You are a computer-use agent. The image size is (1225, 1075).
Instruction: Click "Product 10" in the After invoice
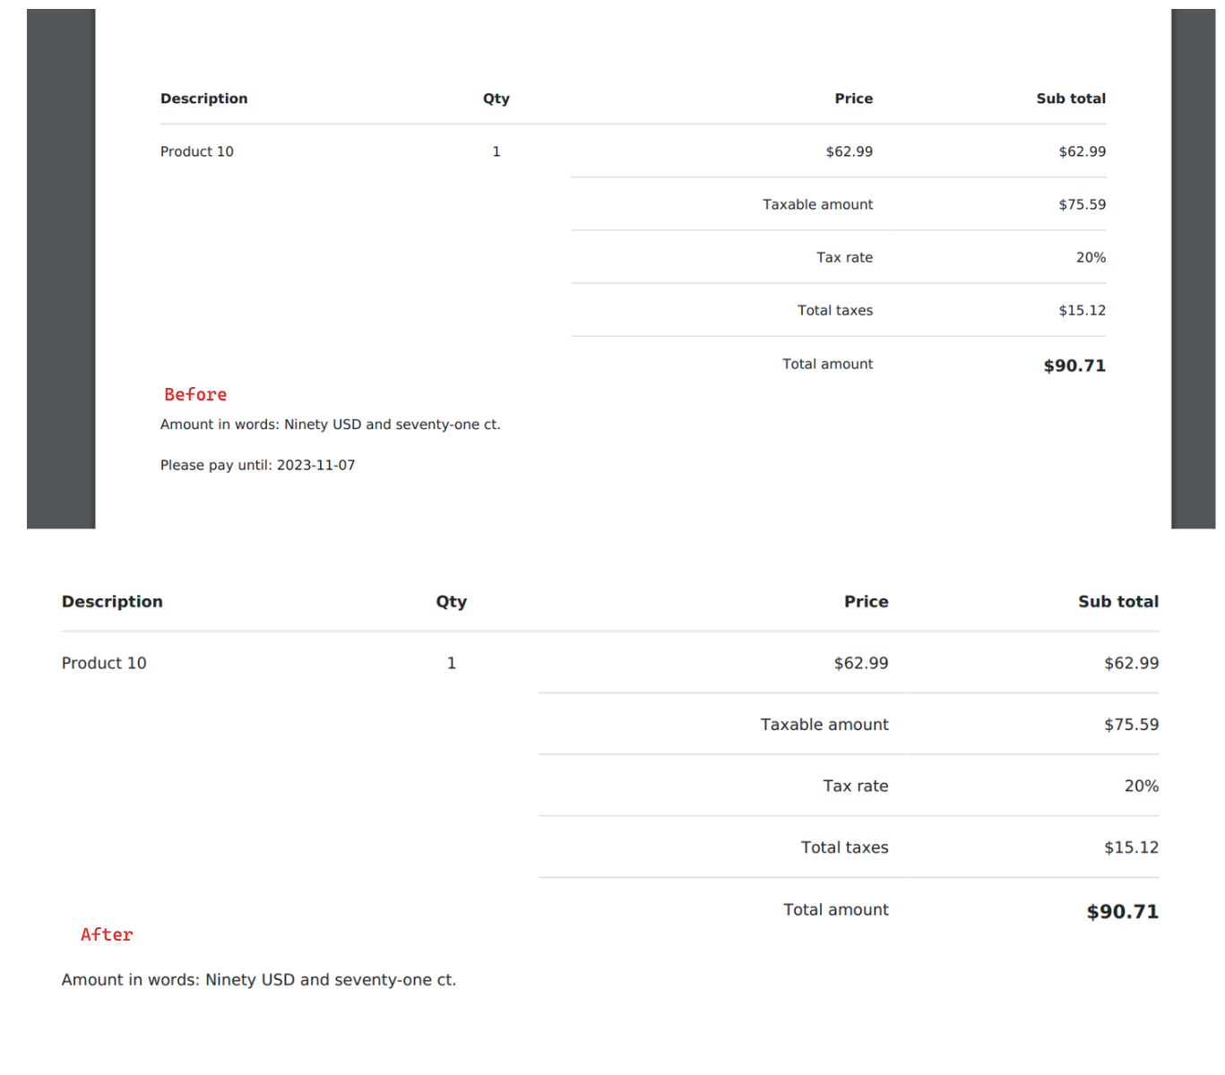(104, 664)
